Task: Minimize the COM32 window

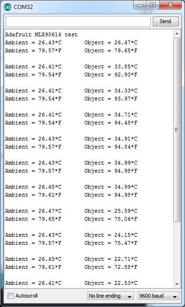Action: (140, 5)
